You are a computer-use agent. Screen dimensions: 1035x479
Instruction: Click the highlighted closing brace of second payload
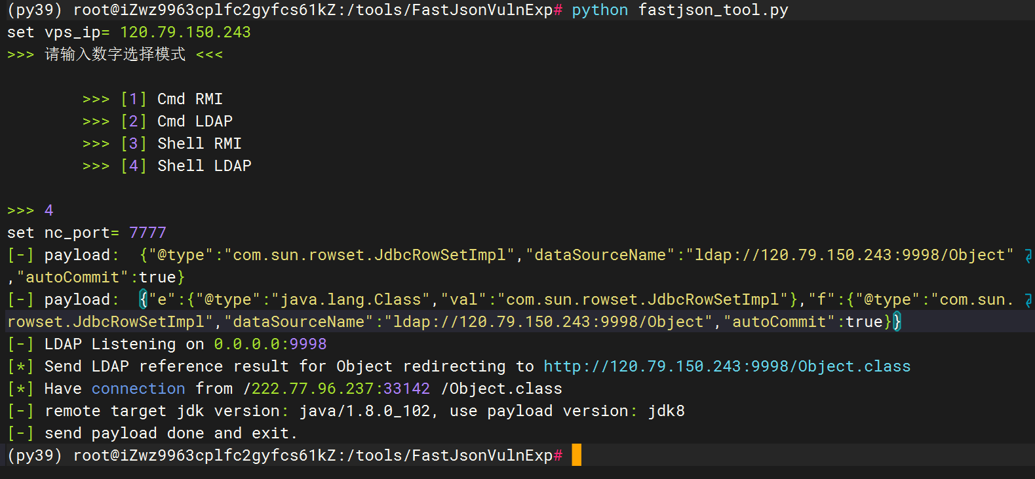897,322
